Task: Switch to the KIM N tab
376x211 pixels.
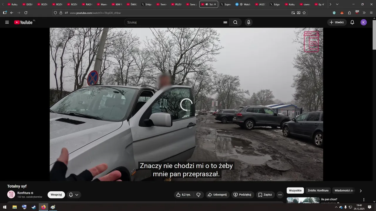Action: point(117,4)
